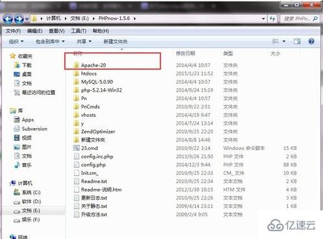Select the Apache-20 folder icon
This screenshot has height=239, width=323.
76,65
